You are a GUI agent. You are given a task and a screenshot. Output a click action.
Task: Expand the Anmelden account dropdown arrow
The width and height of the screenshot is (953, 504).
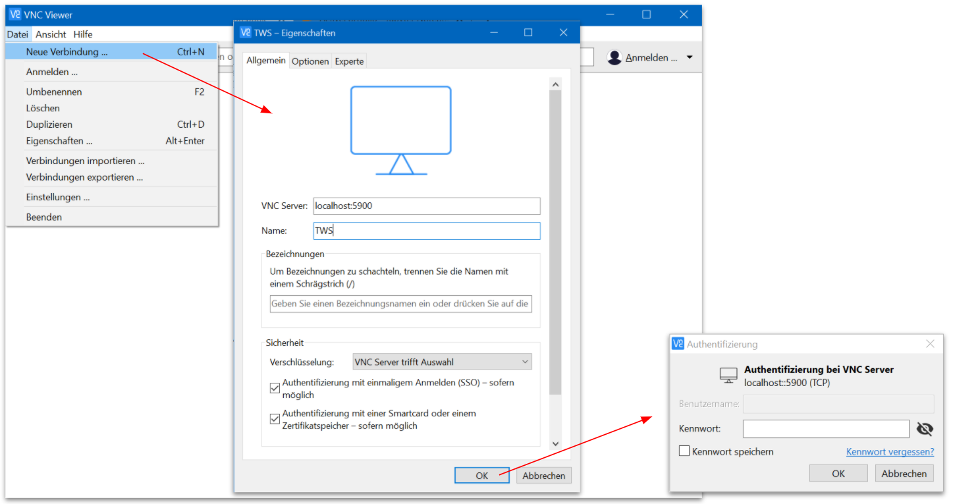click(690, 57)
